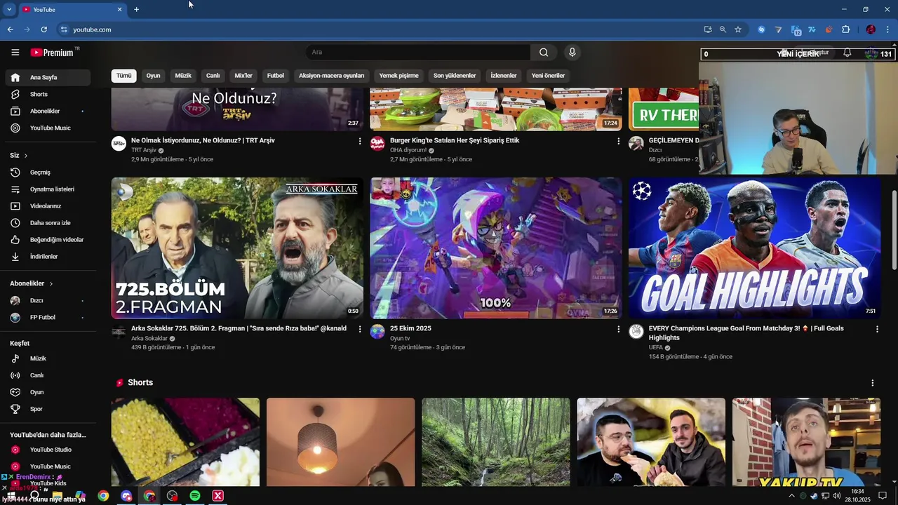Select the Oyun filter chip
This screenshot has width=898, height=505.
pos(153,76)
